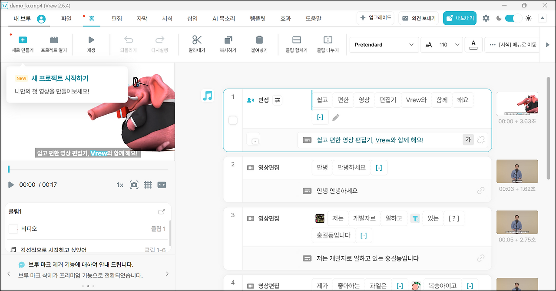Click the 클립 합치기 merge clips icon
Screen dimensions: 556x291
tap(297, 40)
